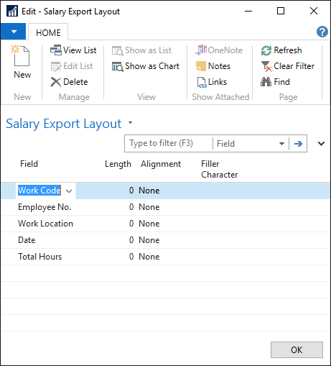Open Find with the binoculars icon
331x366 pixels.
point(275,82)
